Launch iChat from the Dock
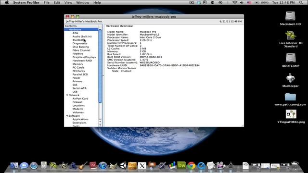The height and width of the screenshot is (173, 308). 24,166
